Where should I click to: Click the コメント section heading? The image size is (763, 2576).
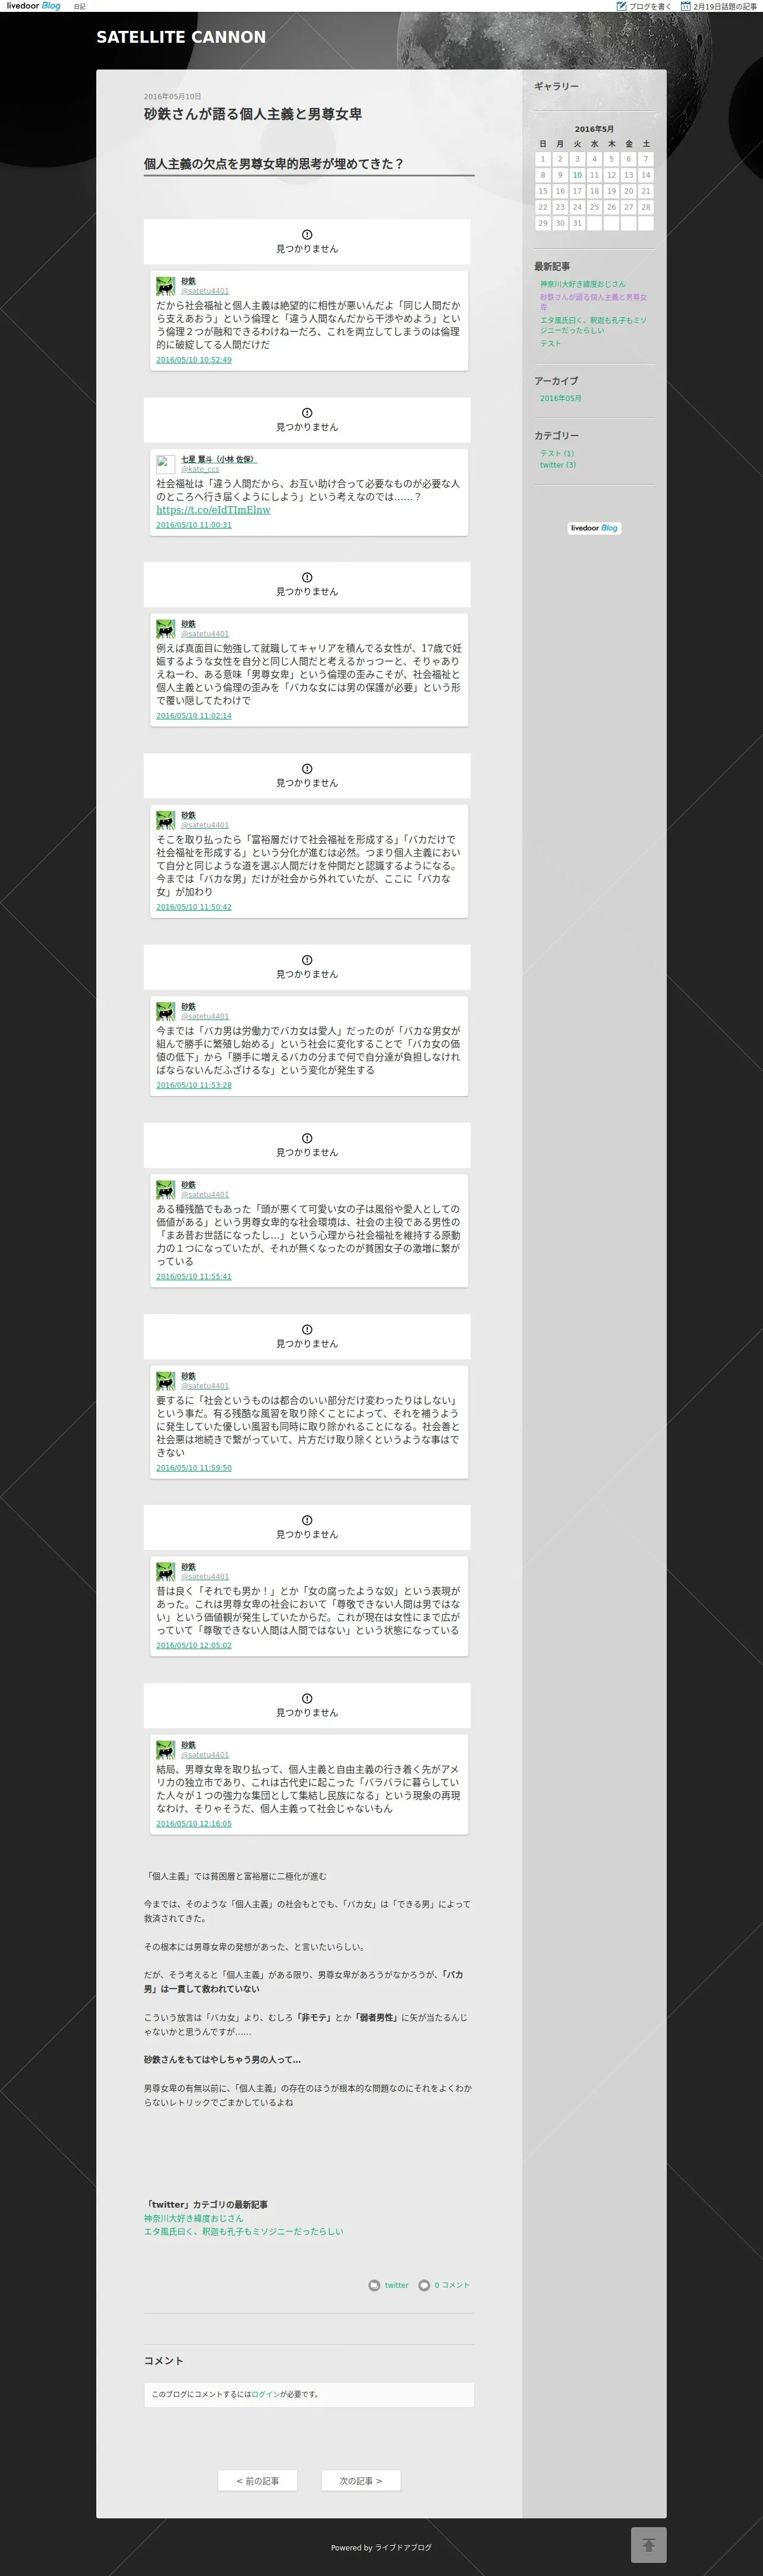[163, 2360]
